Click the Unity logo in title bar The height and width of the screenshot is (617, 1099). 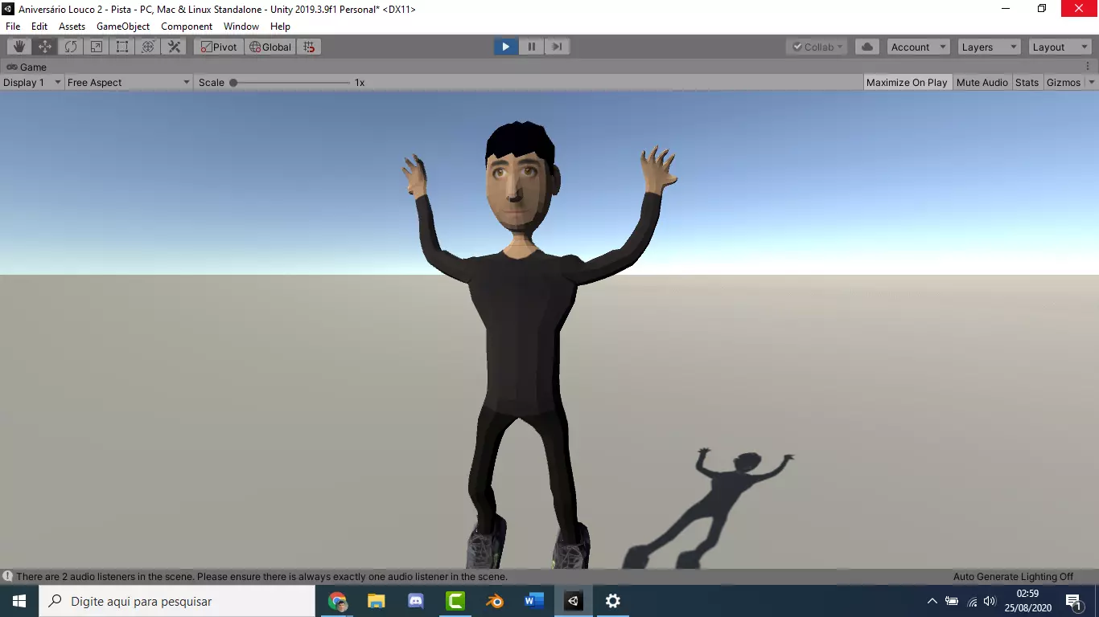click(7, 9)
